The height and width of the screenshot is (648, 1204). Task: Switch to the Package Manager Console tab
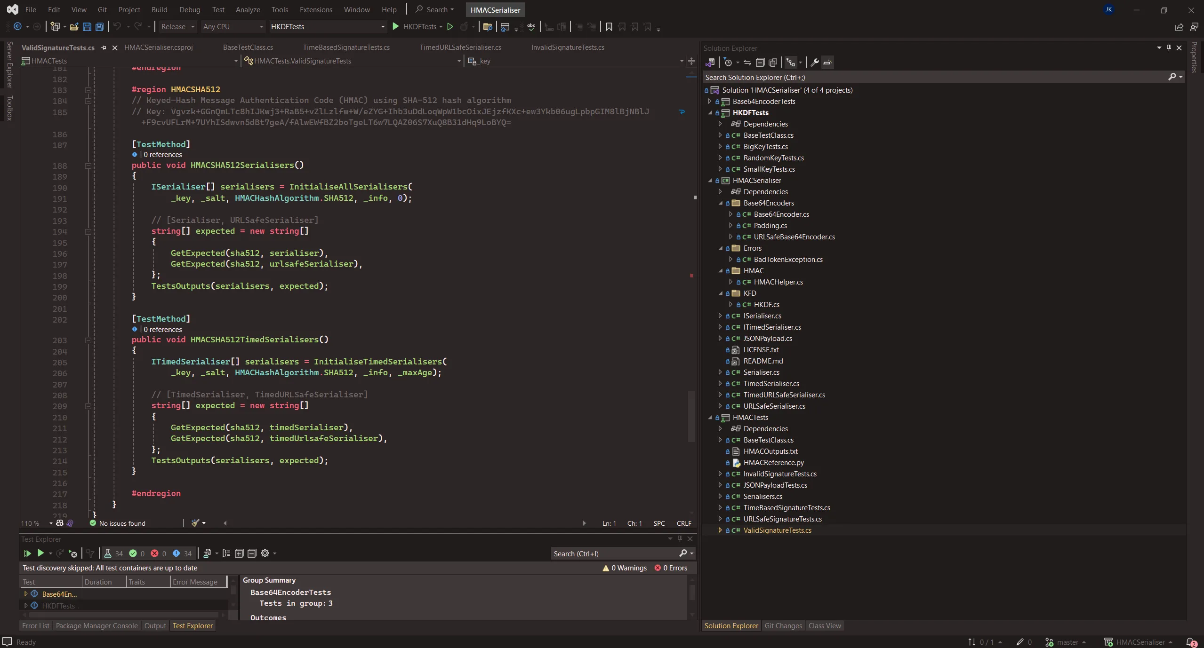(x=96, y=626)
